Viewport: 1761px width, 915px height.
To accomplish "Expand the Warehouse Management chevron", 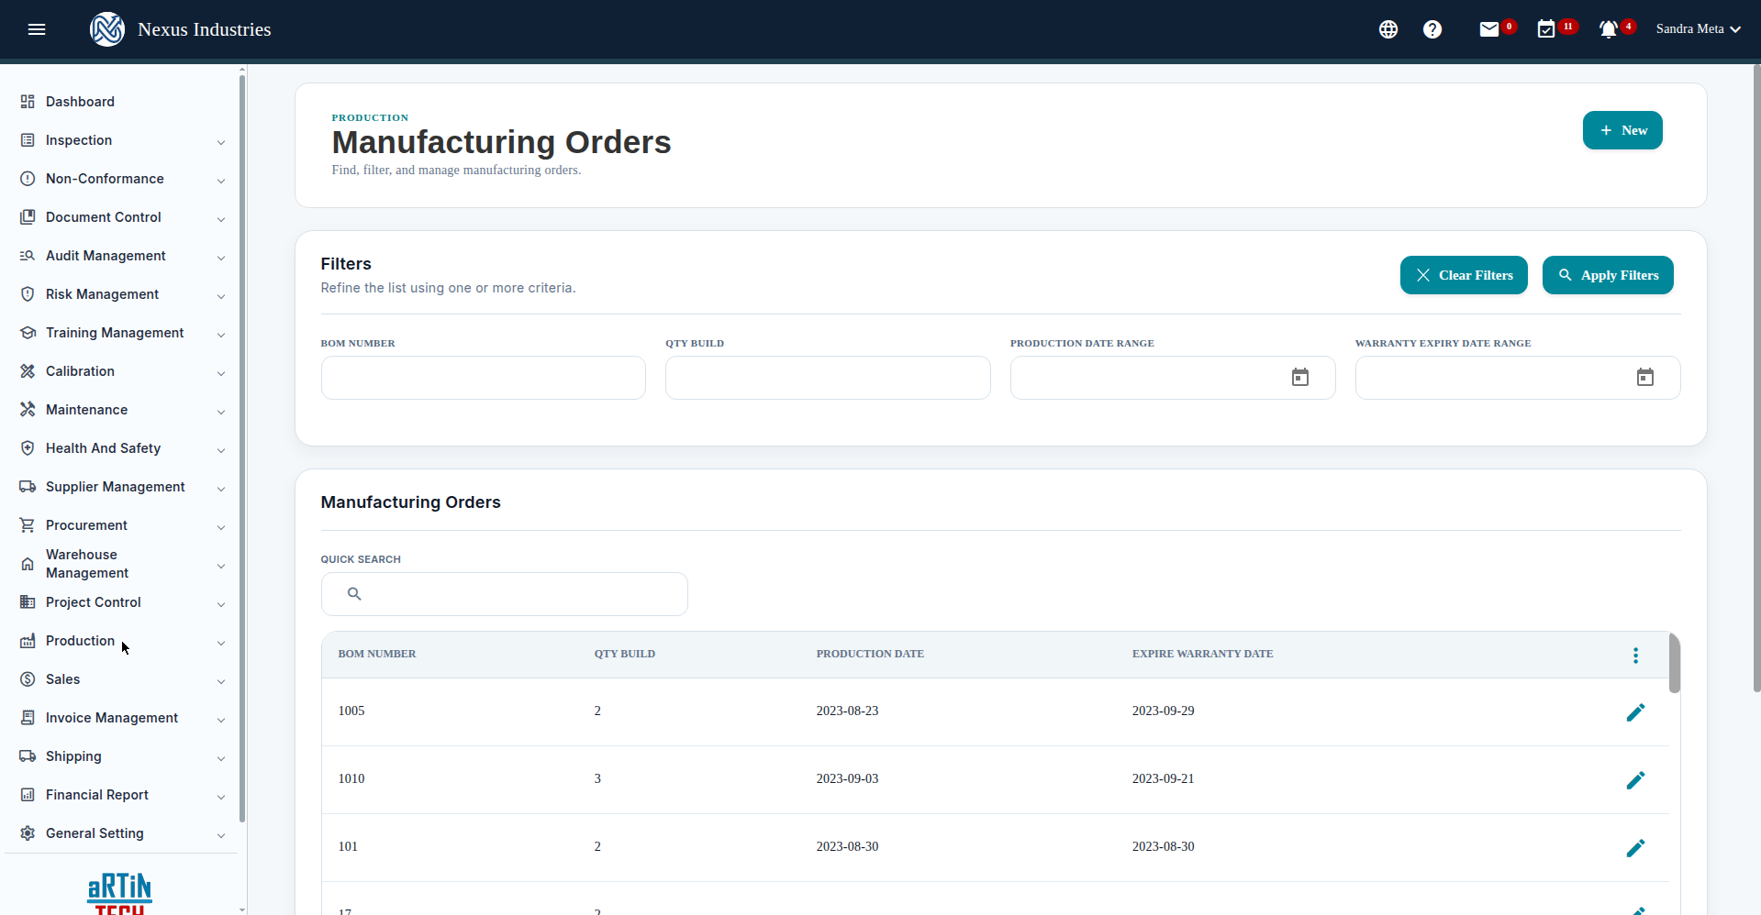I will click(221, 566).
